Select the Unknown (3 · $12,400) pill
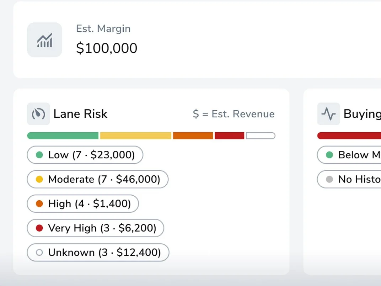 pos(98,253)
